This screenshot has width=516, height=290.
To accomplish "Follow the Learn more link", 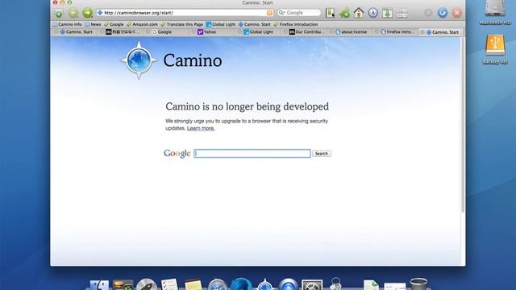I will [x=201, y=128].
